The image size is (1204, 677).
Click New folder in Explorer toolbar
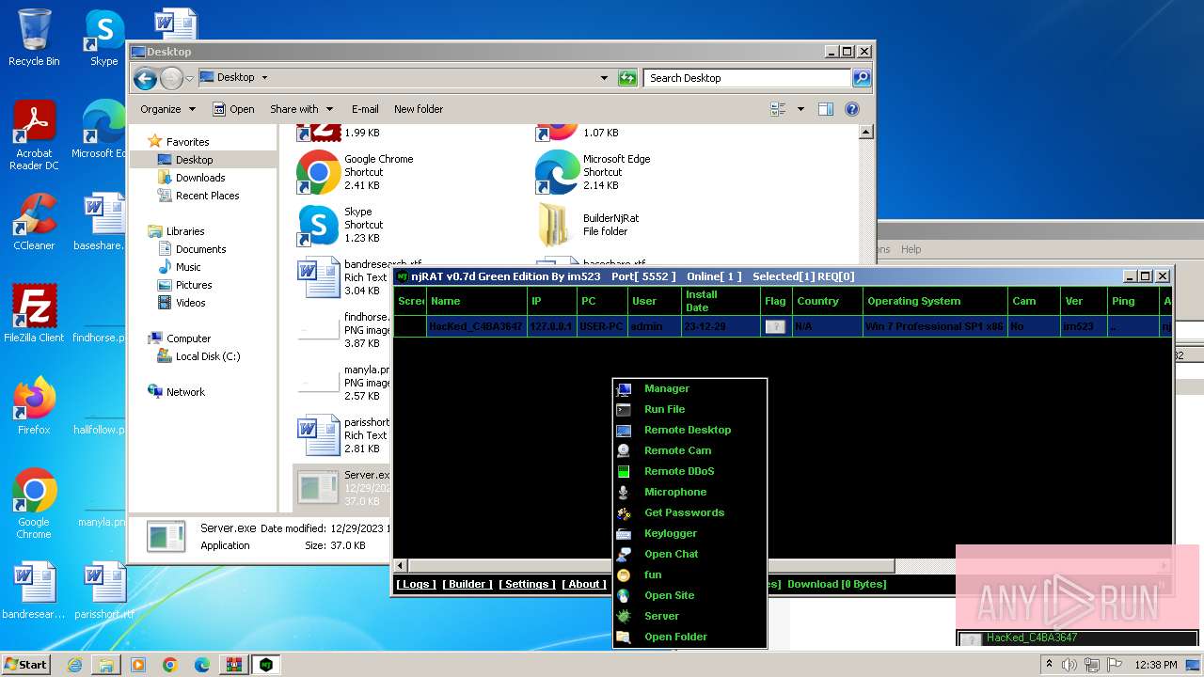[x=419, y=109]
